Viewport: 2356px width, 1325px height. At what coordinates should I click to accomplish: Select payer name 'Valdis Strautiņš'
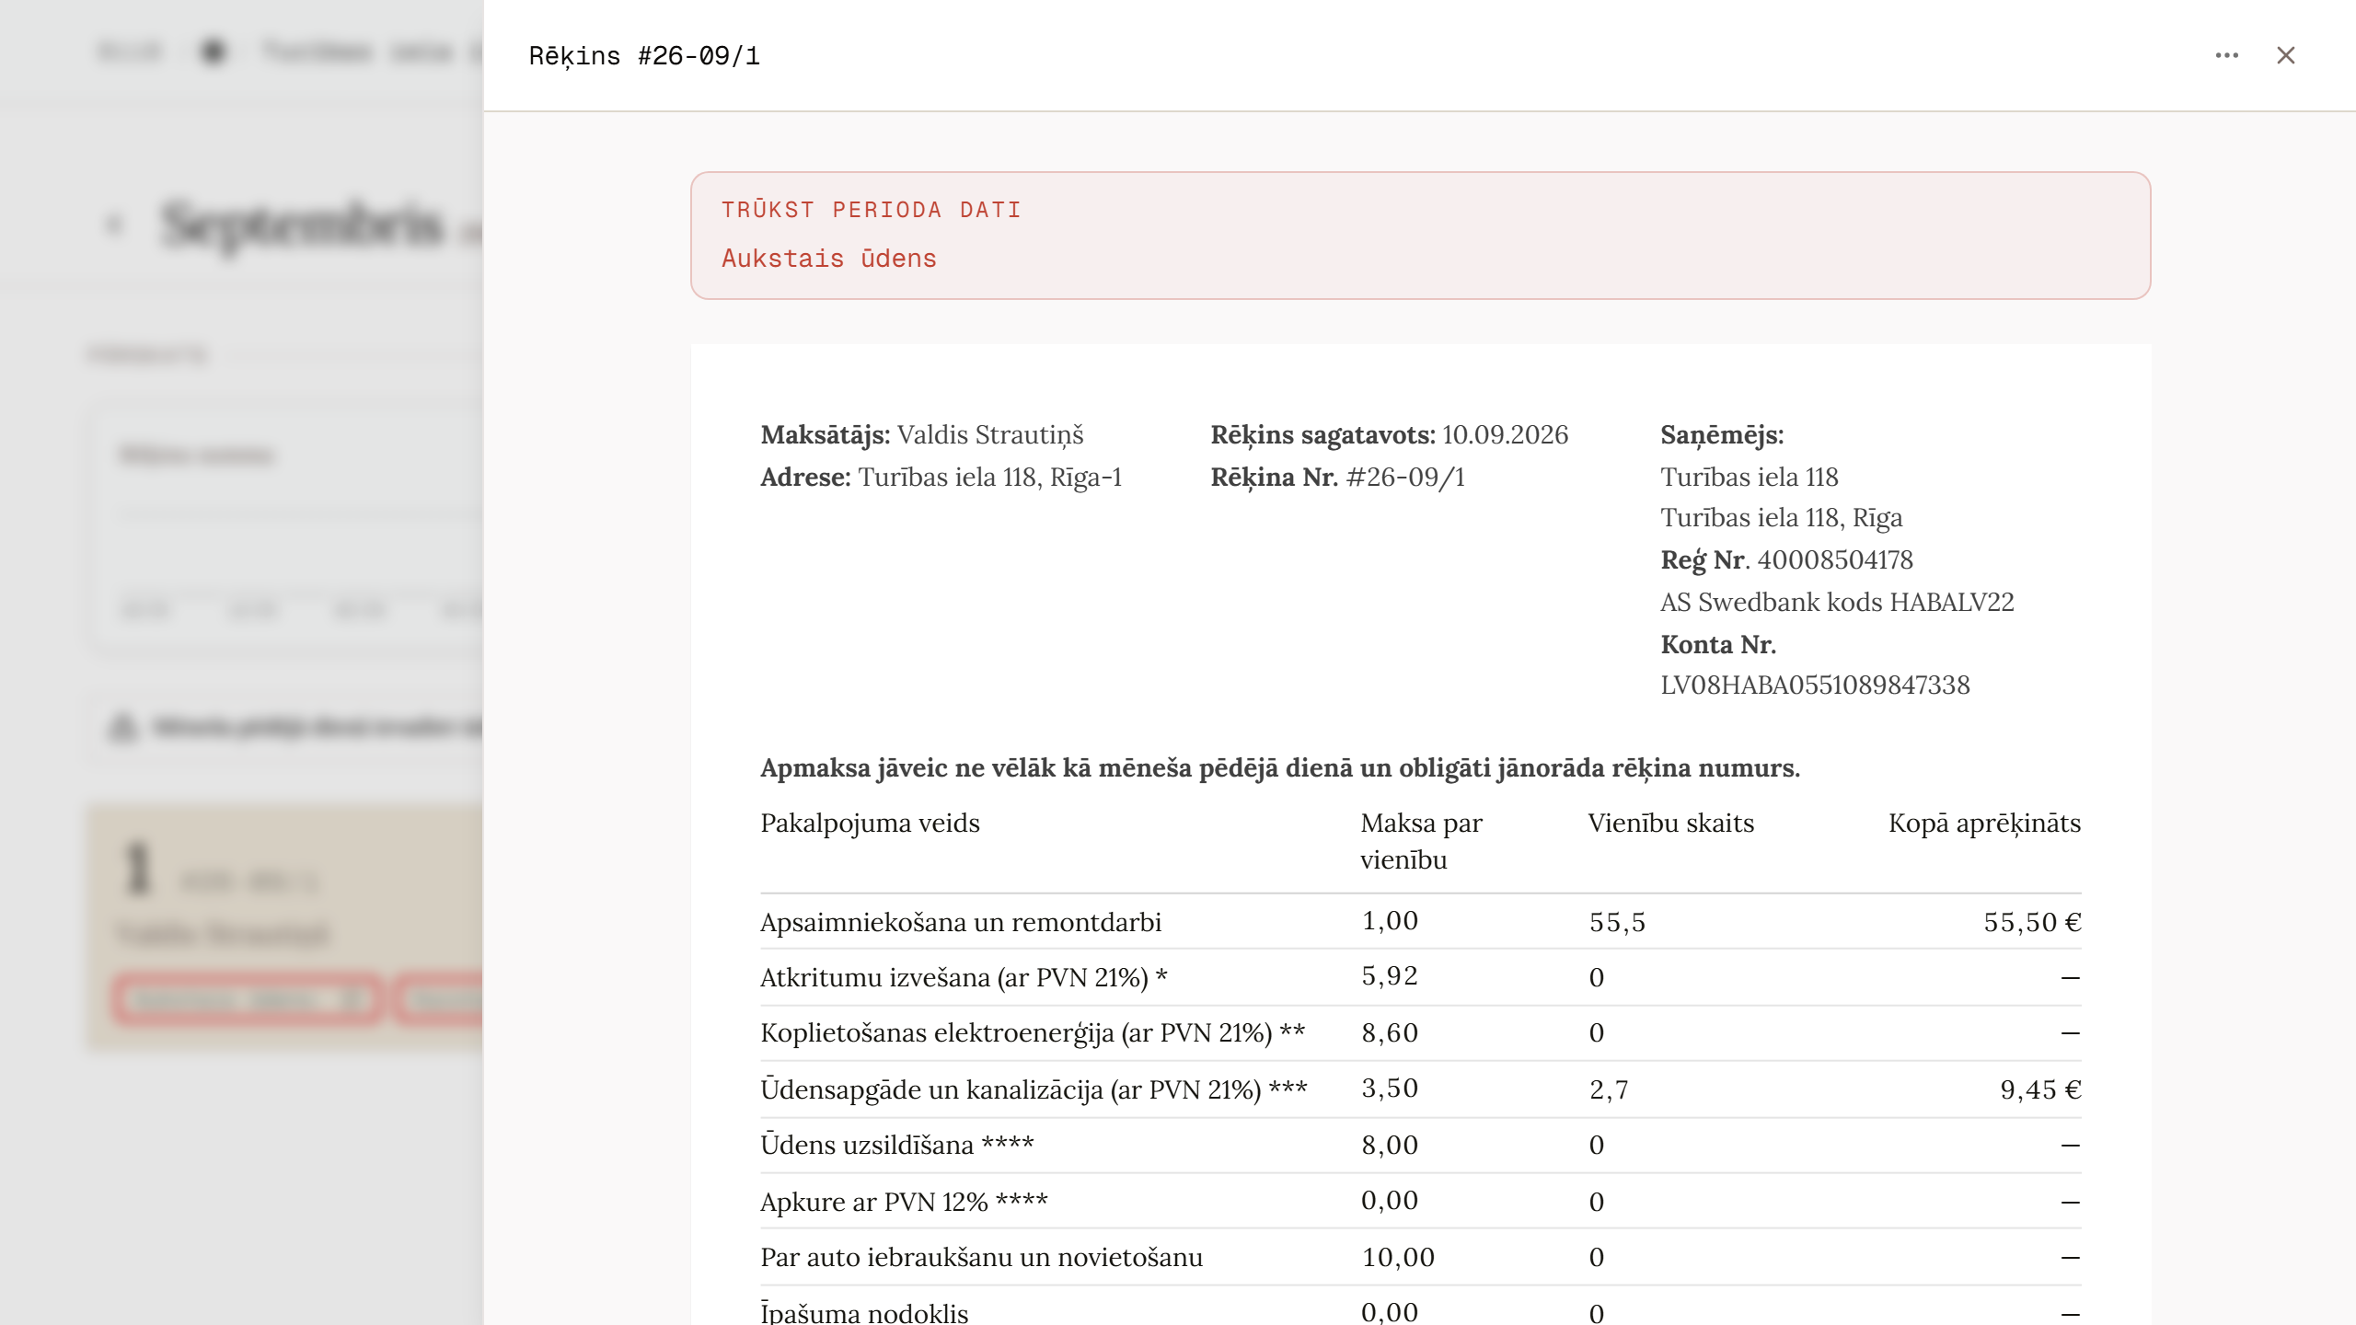tap(990, 434)
